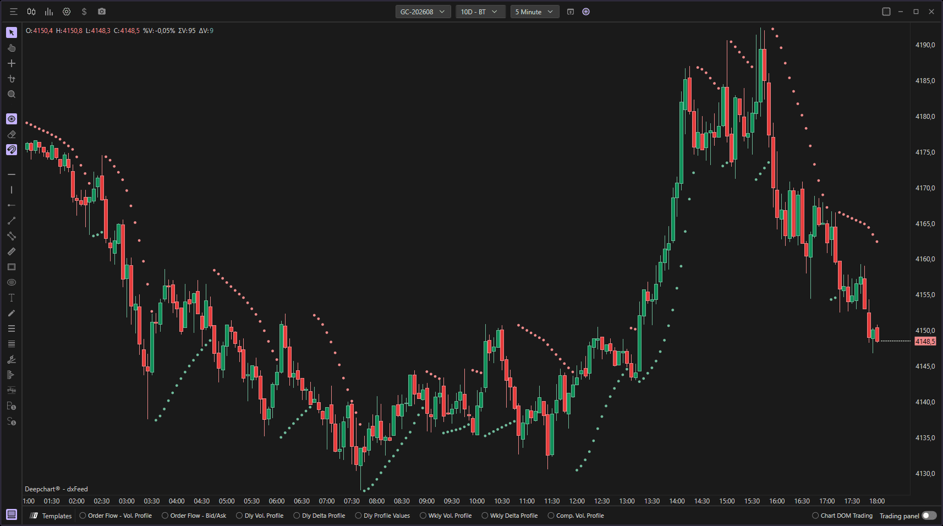Select the vertical line tool

pos(12,190)
